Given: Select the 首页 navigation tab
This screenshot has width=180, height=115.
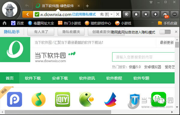Looking at the screenshot, I should 10,78.
